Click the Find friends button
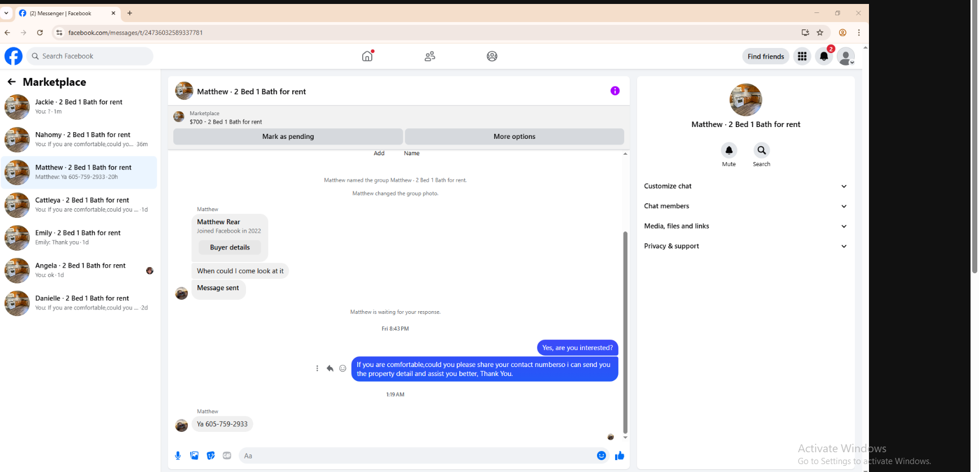979x472 pixels. [x=766, y=56]
